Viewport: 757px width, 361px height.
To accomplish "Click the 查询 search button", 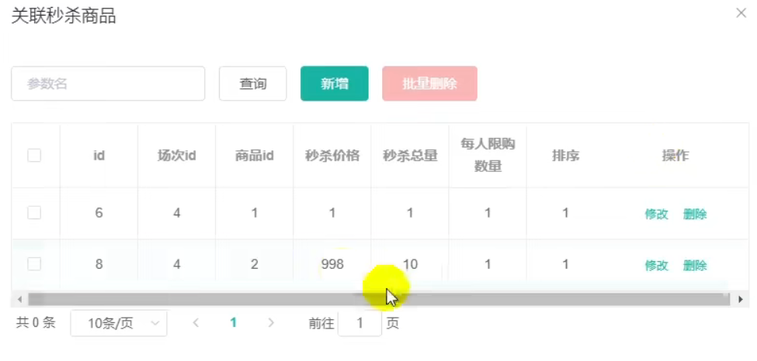I will coord(253,84).
